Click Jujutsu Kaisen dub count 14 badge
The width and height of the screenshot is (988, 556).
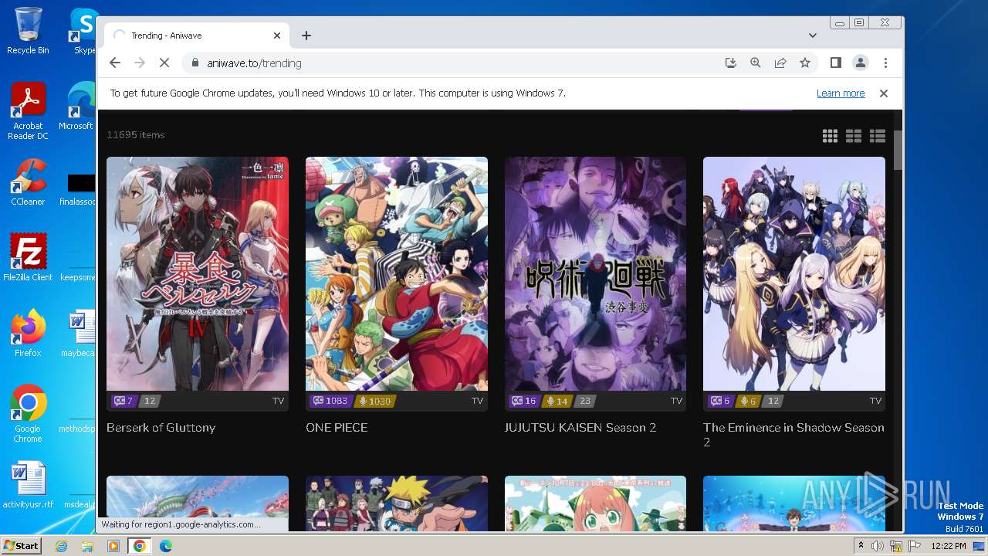[557, 401]
